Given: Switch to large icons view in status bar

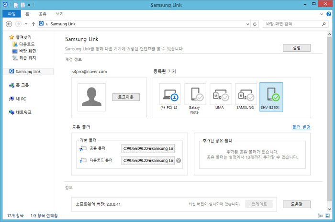Looking at the screenshot, I should pos(327,215).
